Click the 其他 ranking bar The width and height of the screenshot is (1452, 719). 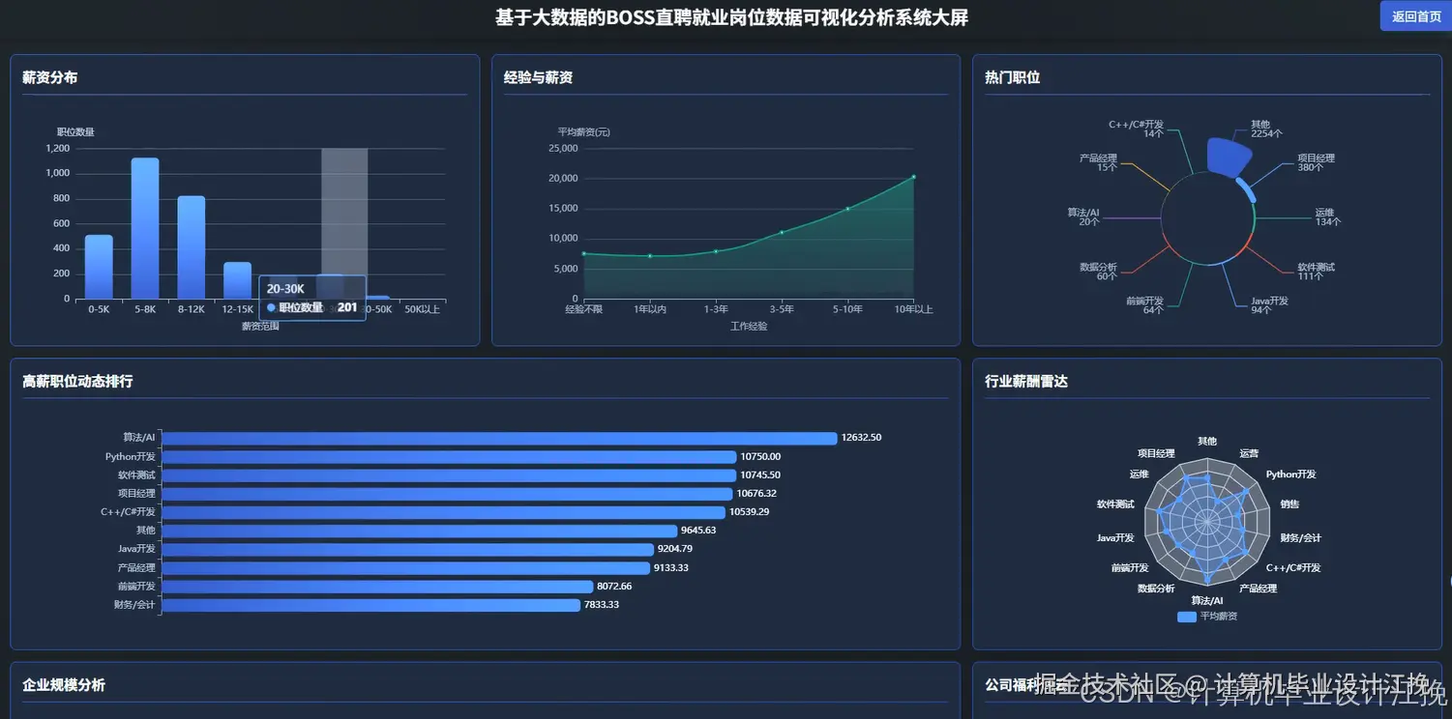(418, 531)
